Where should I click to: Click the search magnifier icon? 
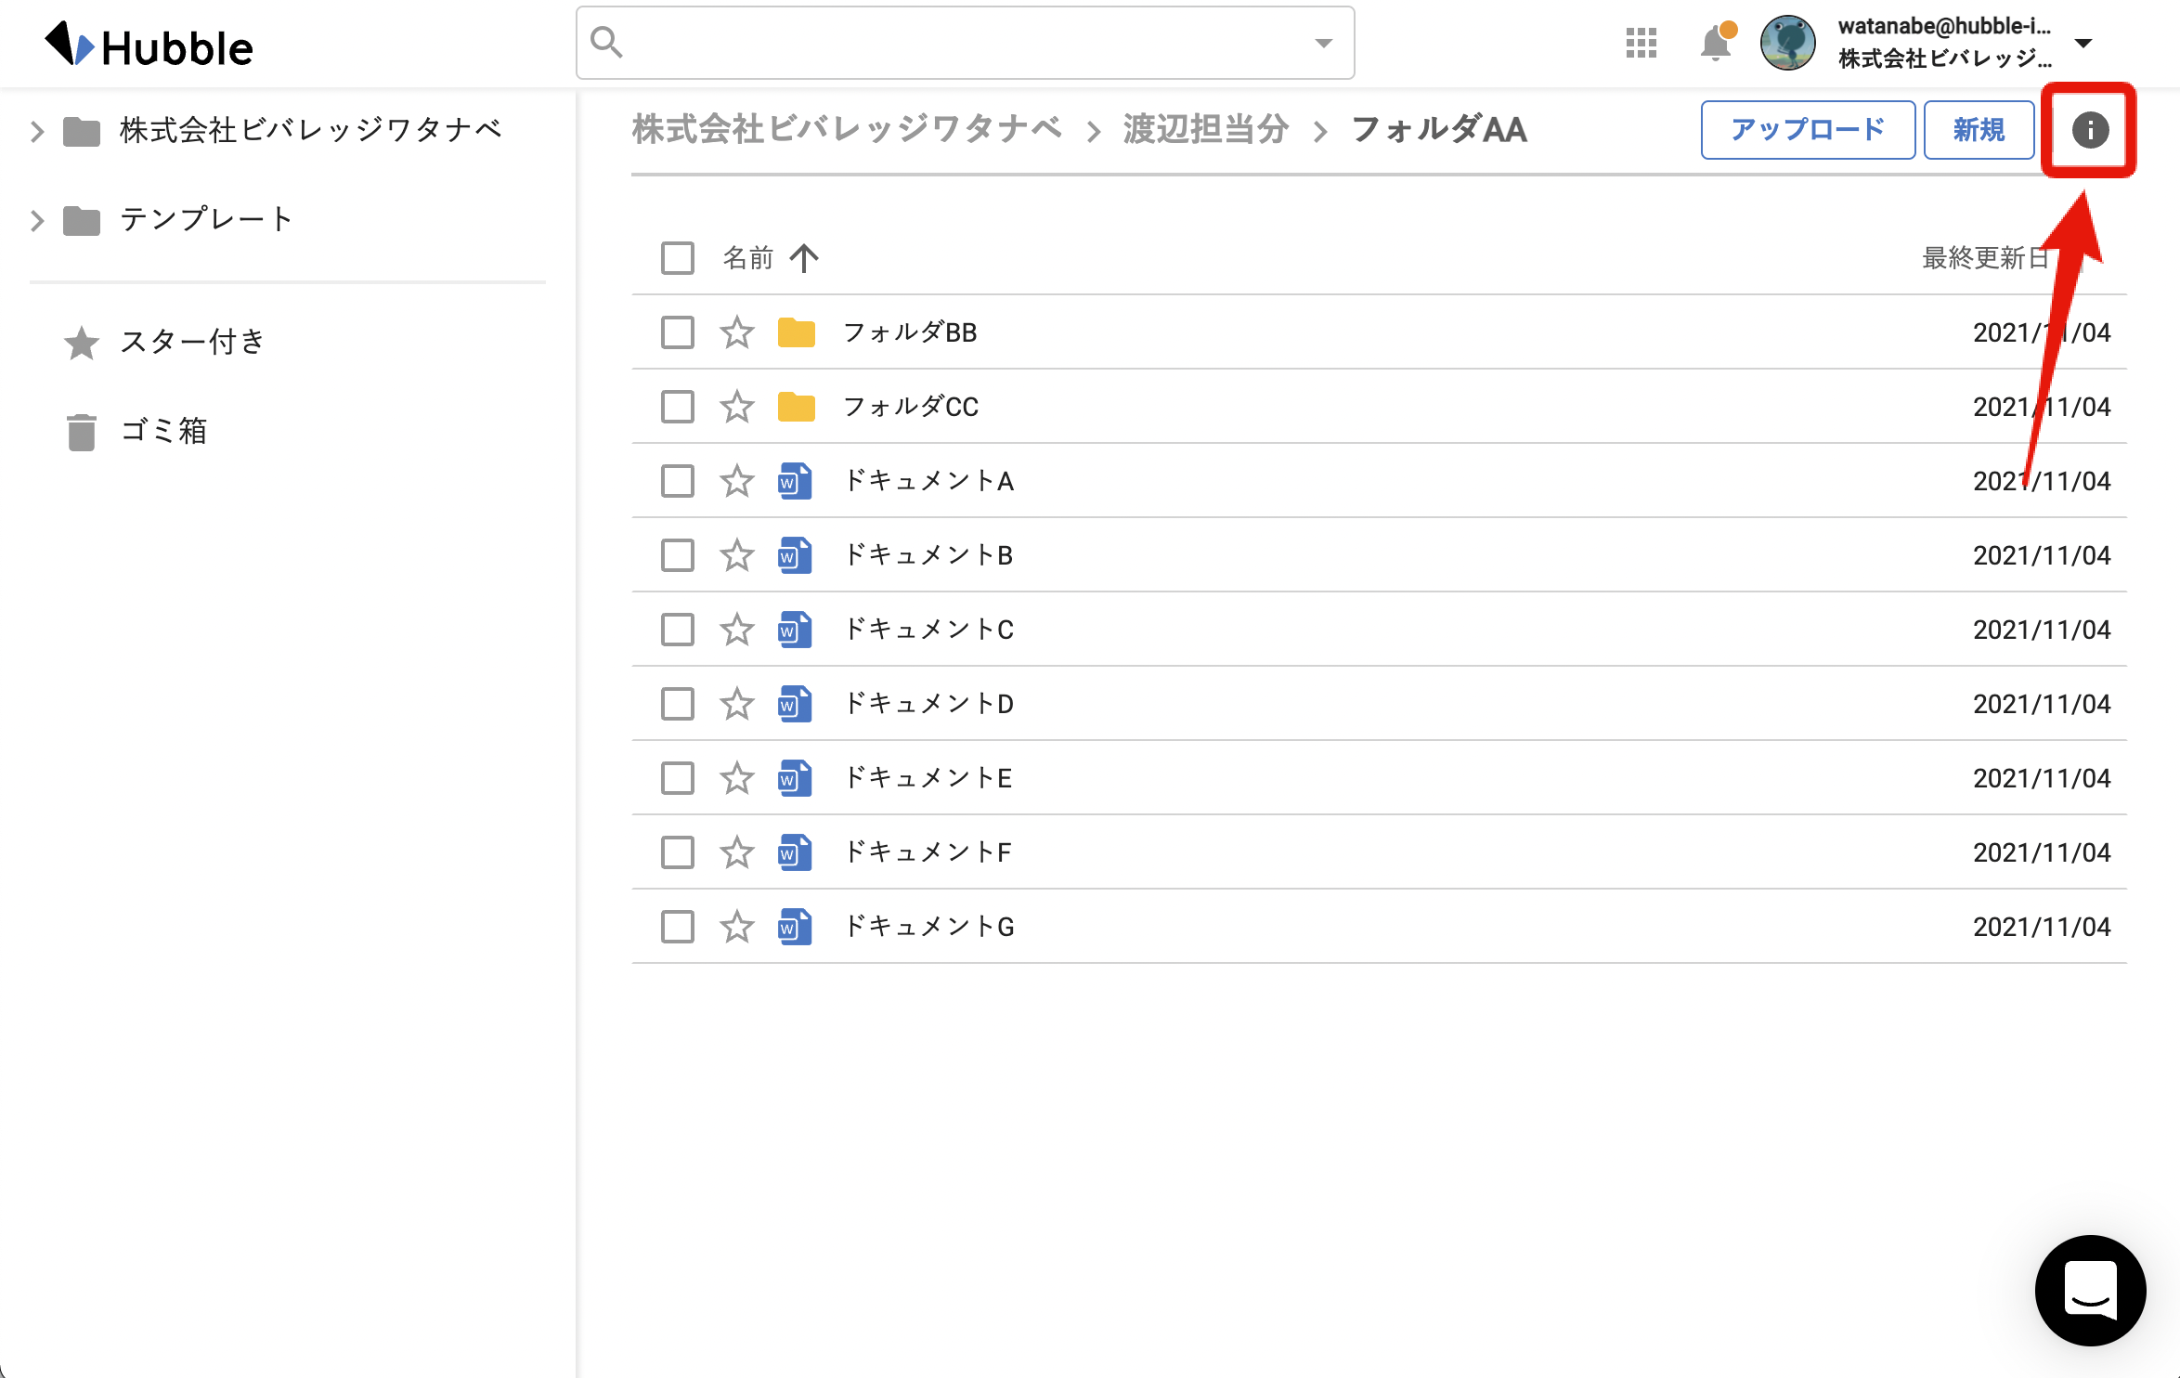(606, 42)
